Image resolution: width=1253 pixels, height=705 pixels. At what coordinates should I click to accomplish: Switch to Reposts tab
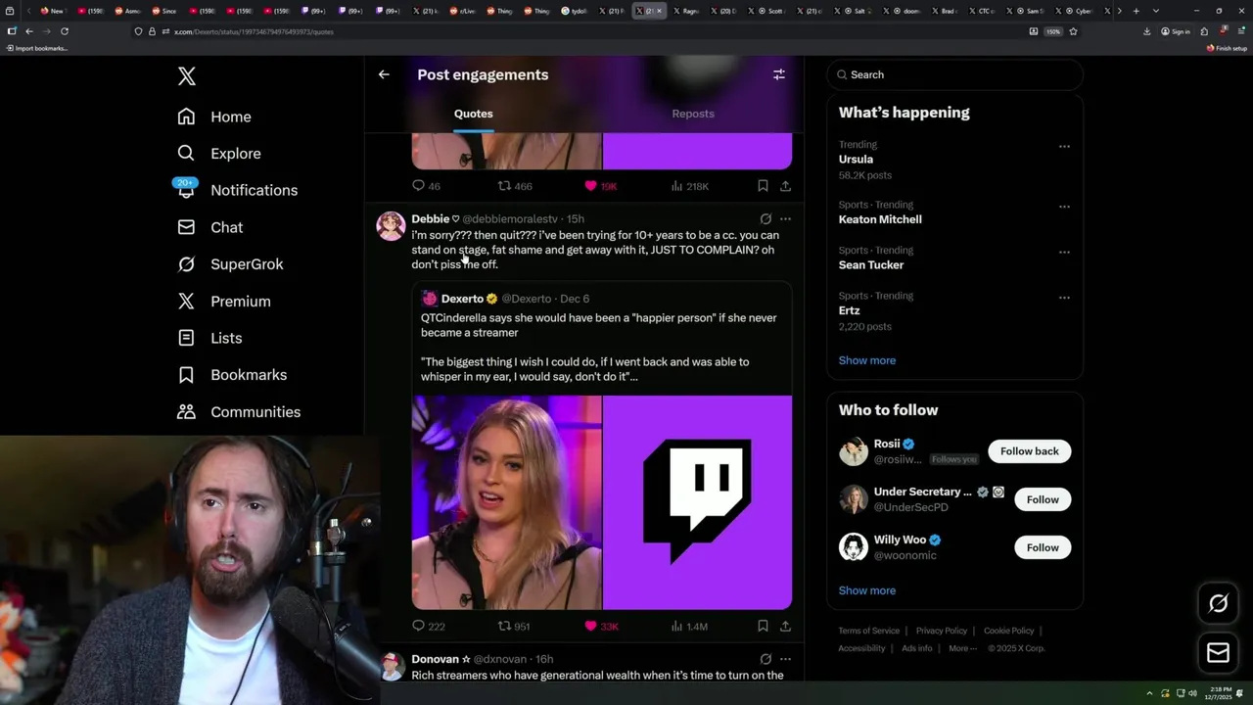click(x=693, y=114)
